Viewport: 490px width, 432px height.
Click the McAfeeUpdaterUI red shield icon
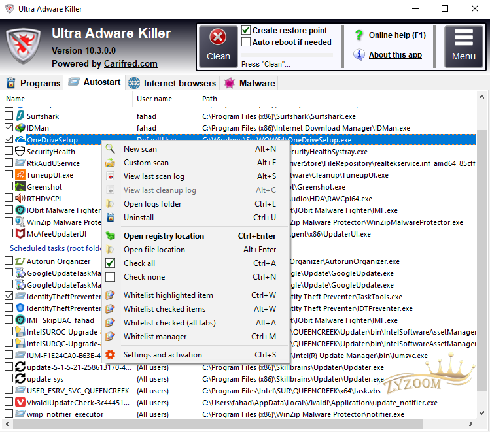click(x=20, y=233)
